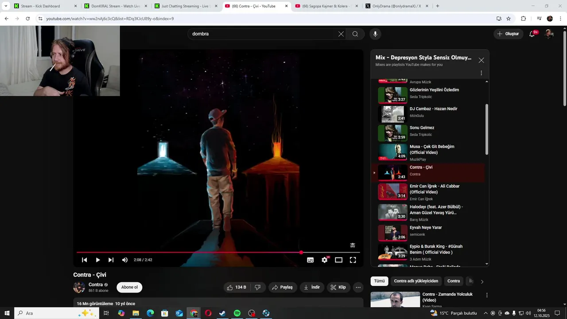Select Sonu Gelmez playlist entry
Screen dimensions: 567x319
click(428, 132)
